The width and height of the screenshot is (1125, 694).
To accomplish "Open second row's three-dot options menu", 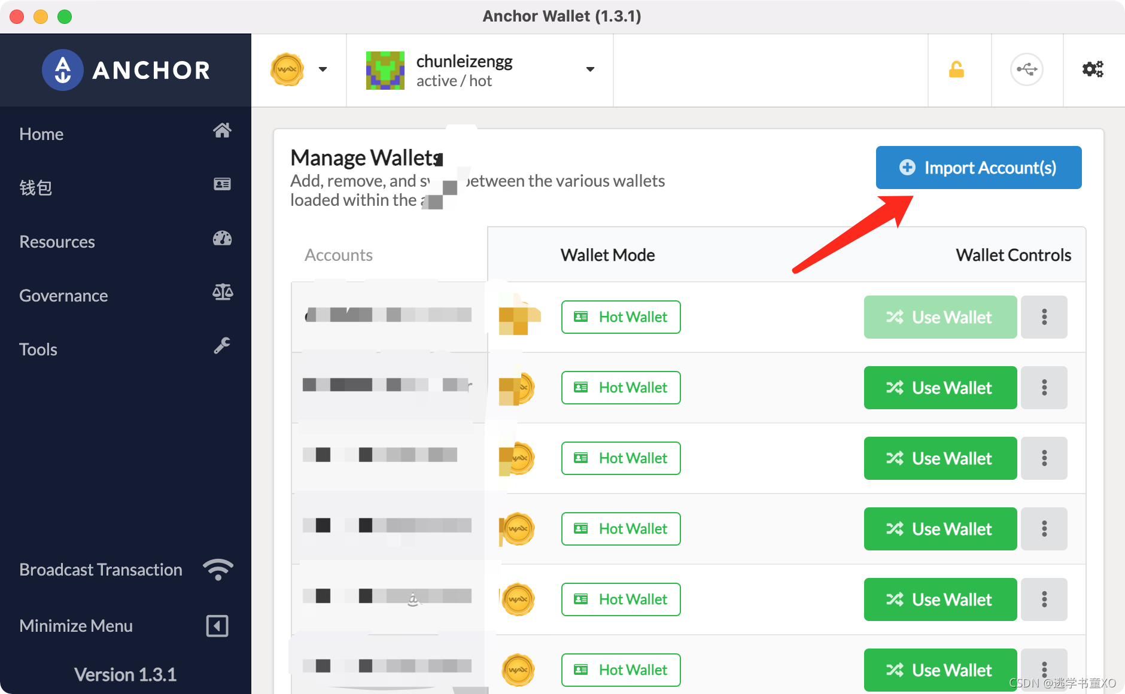I will (x=1044, y=388).
